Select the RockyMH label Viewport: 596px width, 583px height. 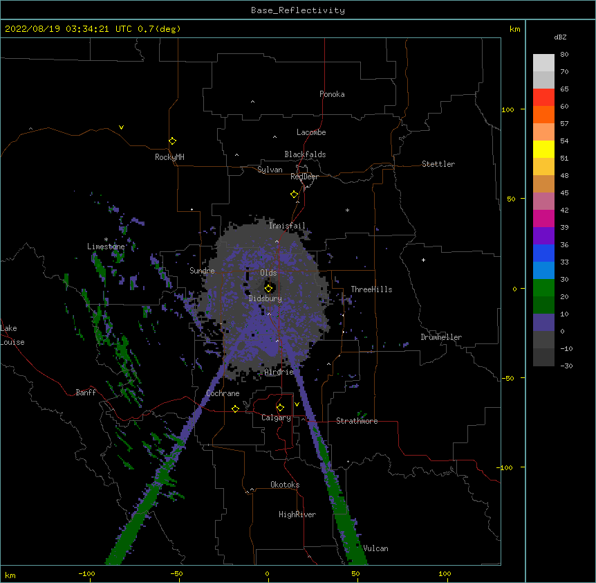tap(169, 157)
